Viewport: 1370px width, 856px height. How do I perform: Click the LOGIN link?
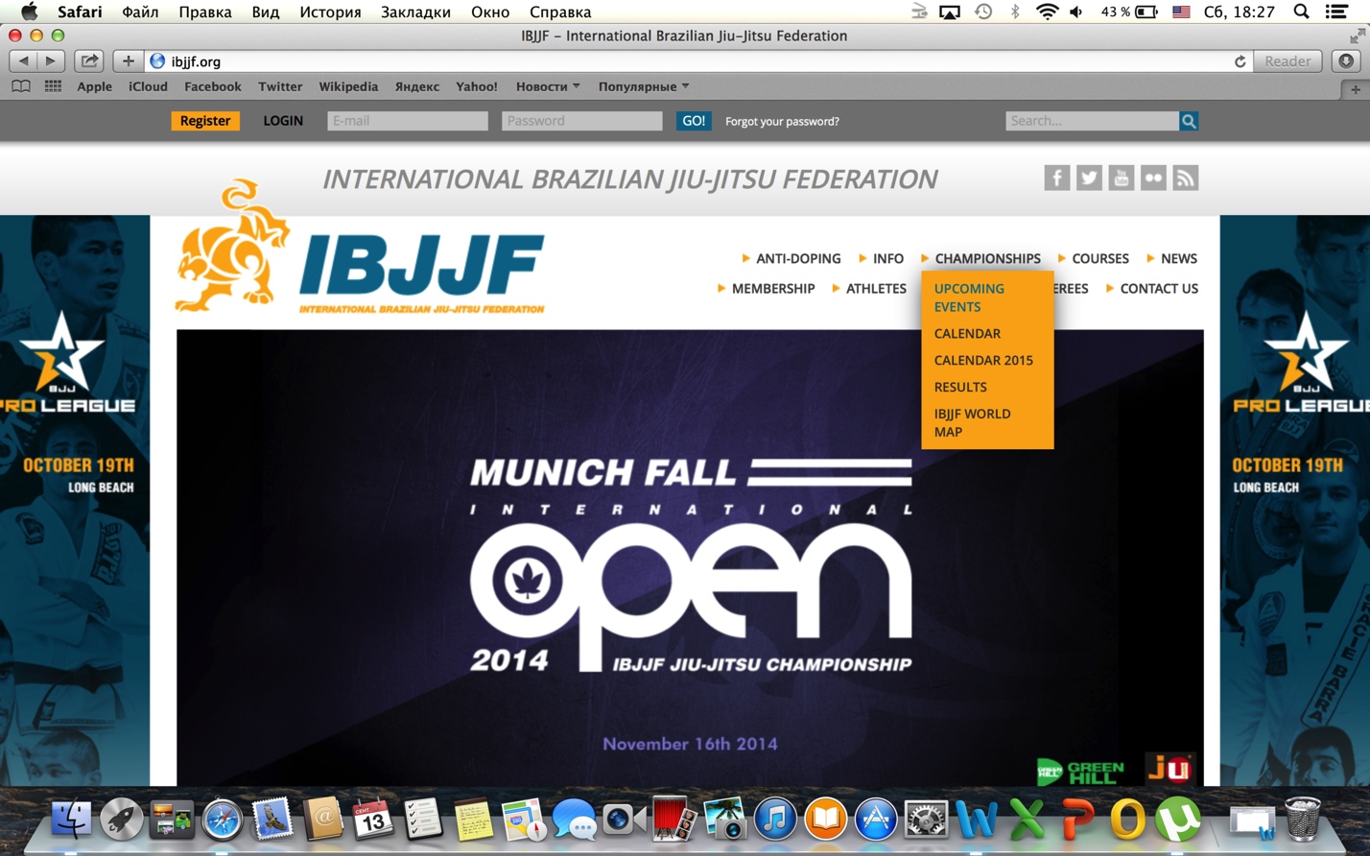pyautogui.click(x=283, y=121)
